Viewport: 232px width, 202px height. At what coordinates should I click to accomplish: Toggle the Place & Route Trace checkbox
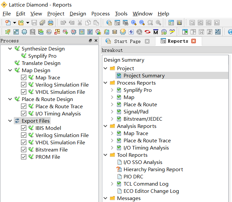tap(24, 106)
